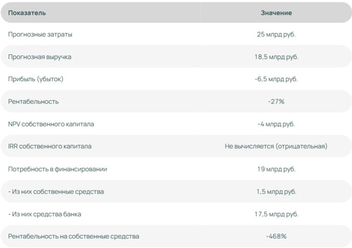The width and height of the screenshot is (352, 248).
Task: Select Рентабельность на собственные средства label
Action: 73,236
